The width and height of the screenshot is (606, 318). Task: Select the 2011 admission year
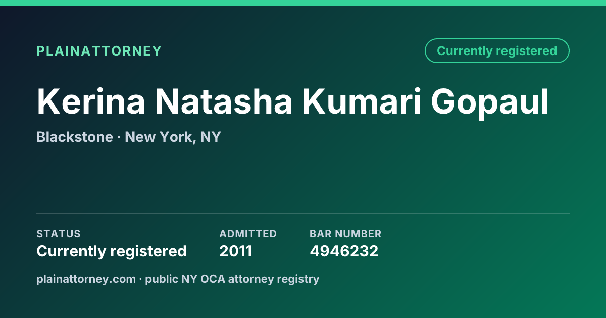(x=236, y=251)
